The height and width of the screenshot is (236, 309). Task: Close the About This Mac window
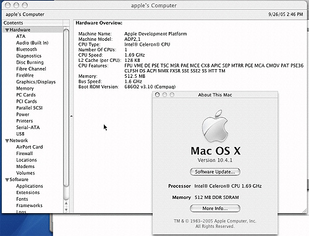click(158, 95)
